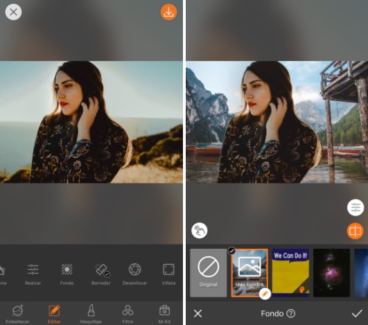Select the Borrador eraser tool

pyautogui.click(x=100, y=274)
